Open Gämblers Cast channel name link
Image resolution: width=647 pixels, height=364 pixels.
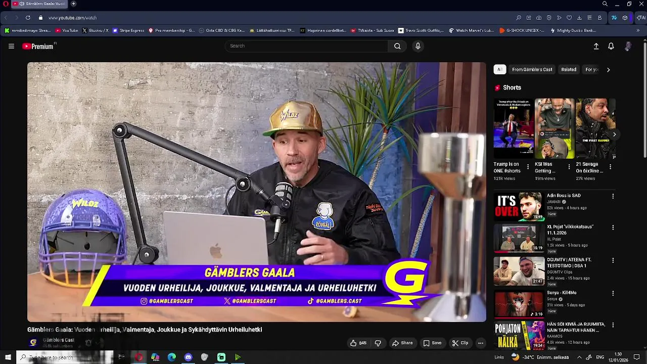pyautogui.click(x=59, y=340)
